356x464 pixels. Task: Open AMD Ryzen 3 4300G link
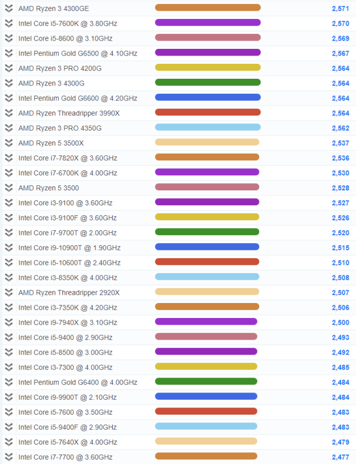click(x=51, y=83)
